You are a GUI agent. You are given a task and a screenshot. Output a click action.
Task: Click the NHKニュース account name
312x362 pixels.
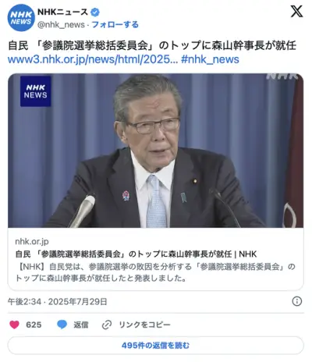63,12
